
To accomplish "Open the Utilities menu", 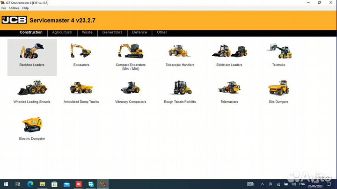I will [x=14, y=8].
